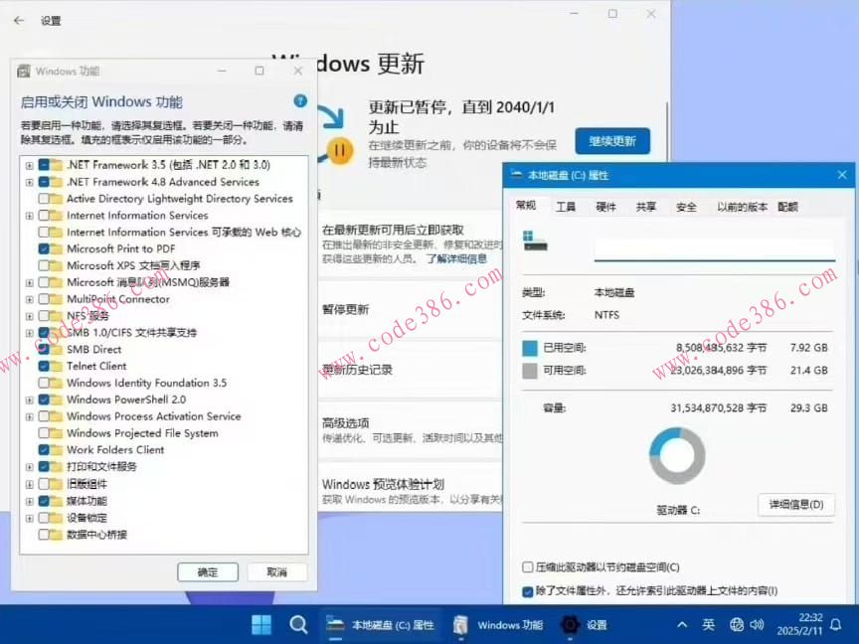Click the folder icon beside SMB Direct
Image resolution: width=859 pixels, height=644 pixels.
pyautogui.click(x=56, y=350)
